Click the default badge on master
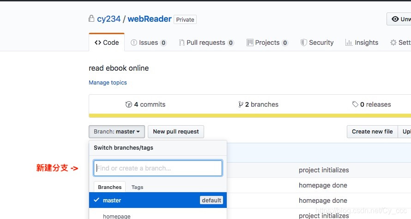Screen dimensions: 411x219 tap(212, 200)
